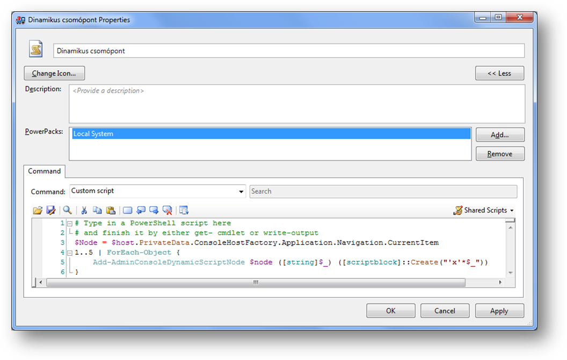Collapse the ForEach-Object block at line 4

[70, 252]
